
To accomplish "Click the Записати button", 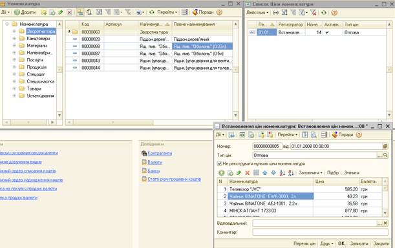I will click(359, 243).
